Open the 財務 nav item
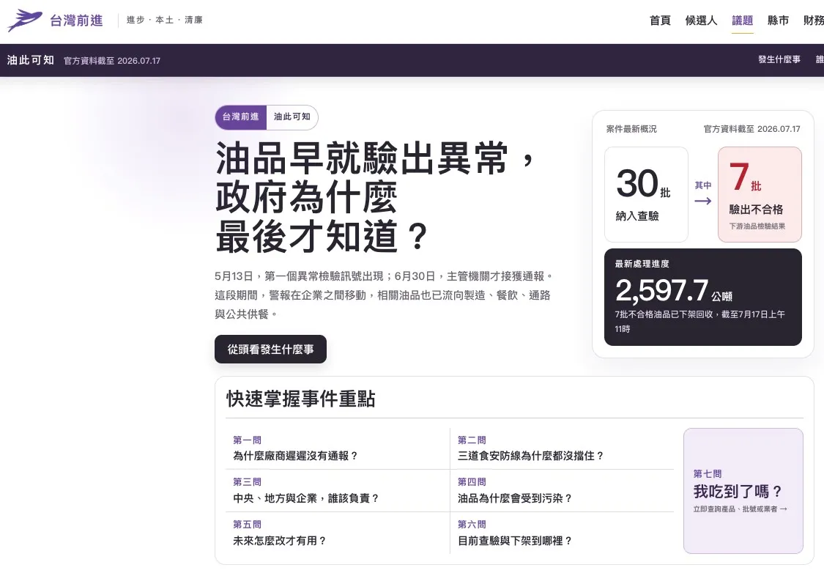The image size is (824, 573). pos(814,21)
